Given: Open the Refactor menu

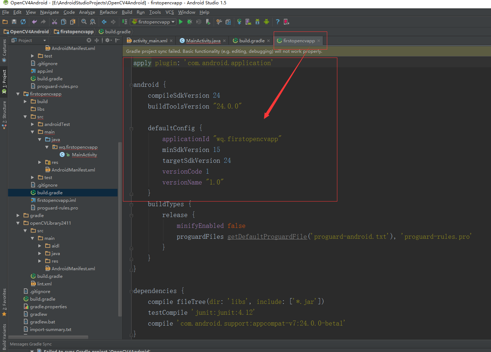Looking at the screenshot, I should tap(108, 12).
